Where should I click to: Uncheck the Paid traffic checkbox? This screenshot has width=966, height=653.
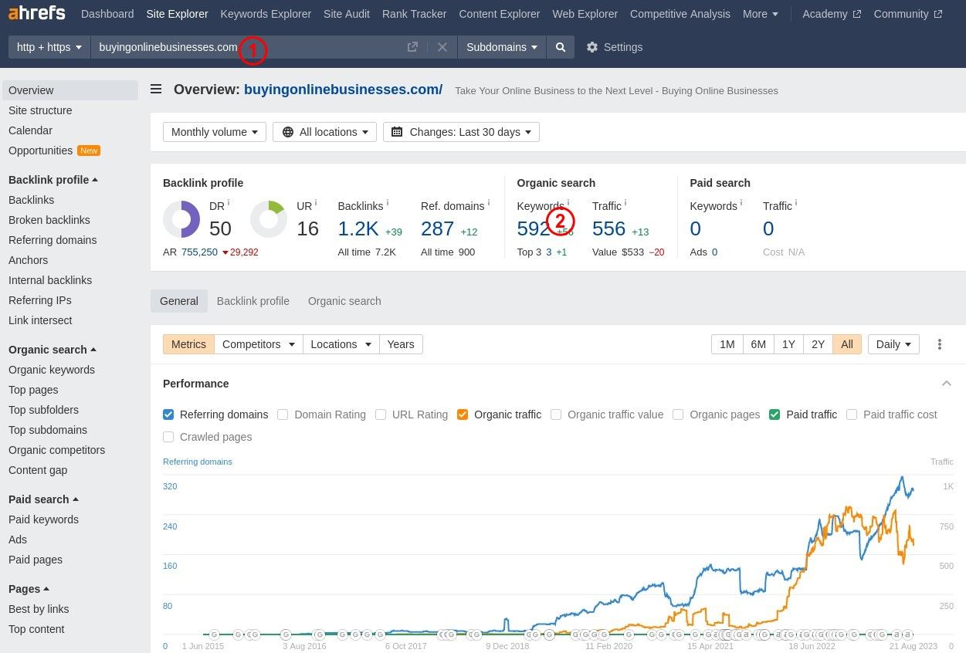point(774,414)
